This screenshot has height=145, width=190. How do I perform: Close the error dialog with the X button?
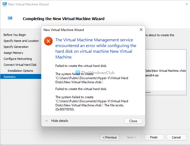point(141,30)
